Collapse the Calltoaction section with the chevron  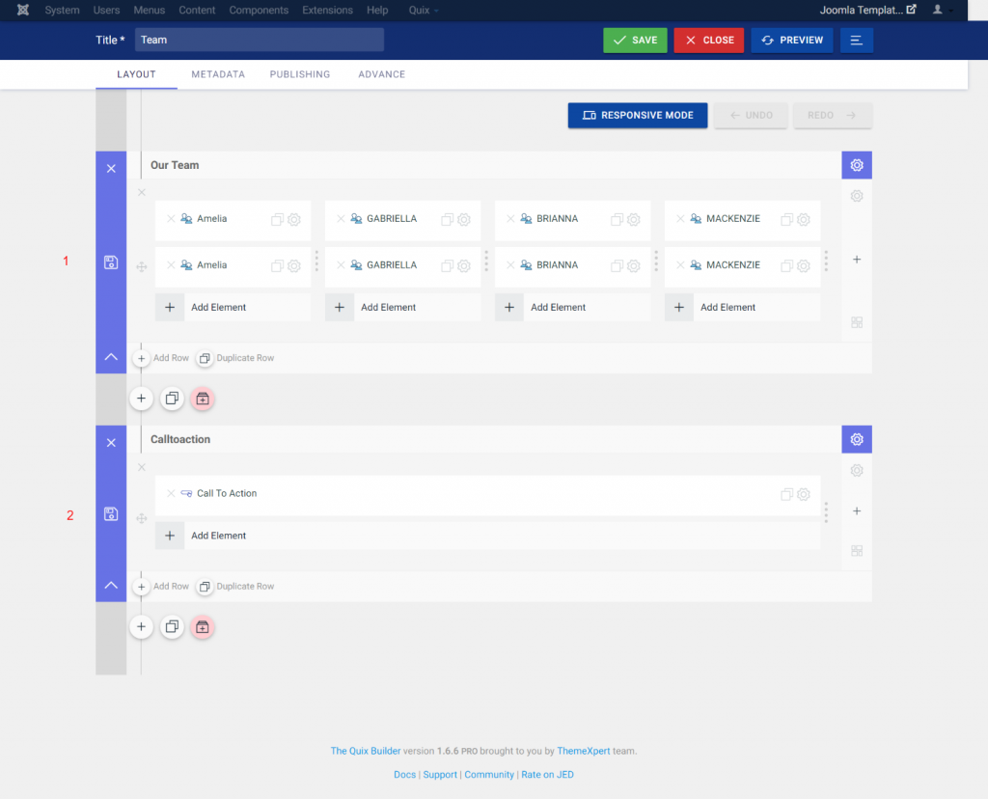[111, 585]
